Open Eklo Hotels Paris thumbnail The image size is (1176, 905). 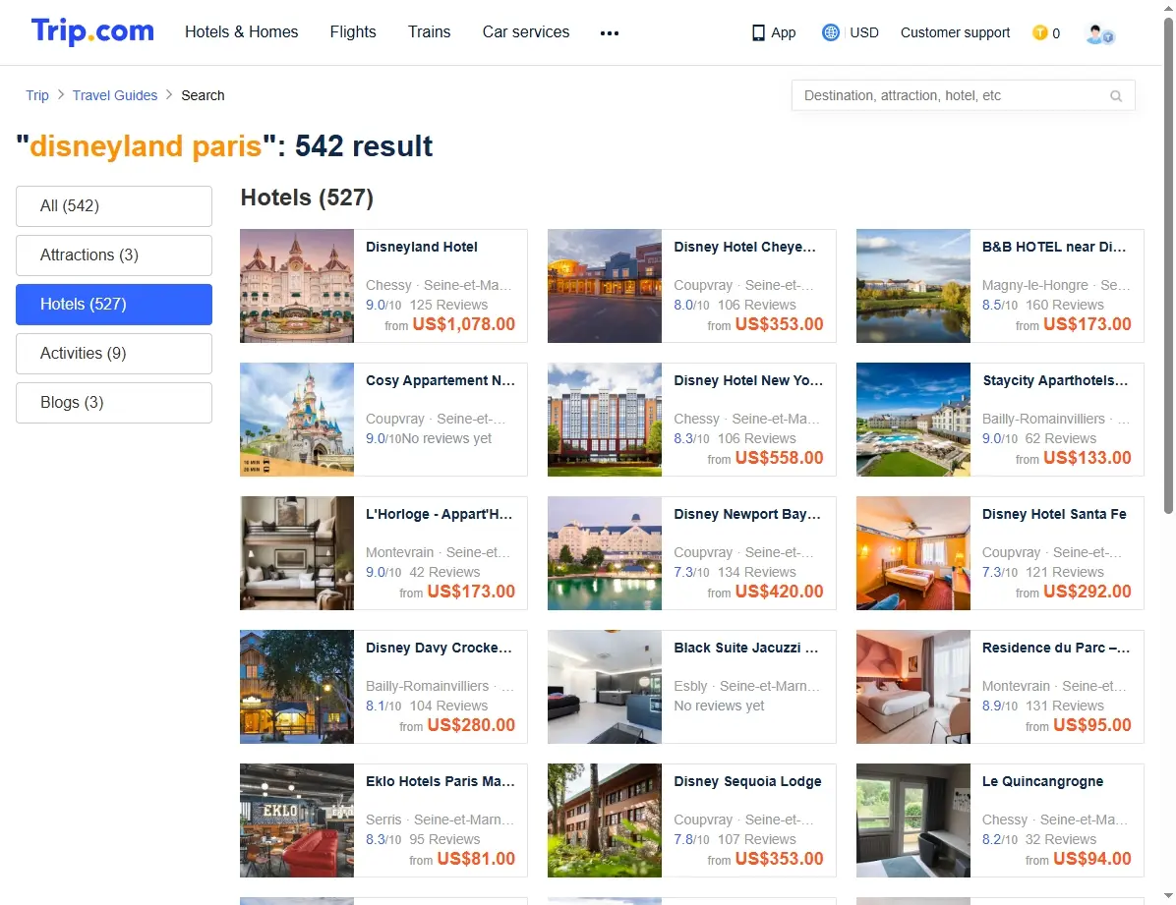point(297,820)
